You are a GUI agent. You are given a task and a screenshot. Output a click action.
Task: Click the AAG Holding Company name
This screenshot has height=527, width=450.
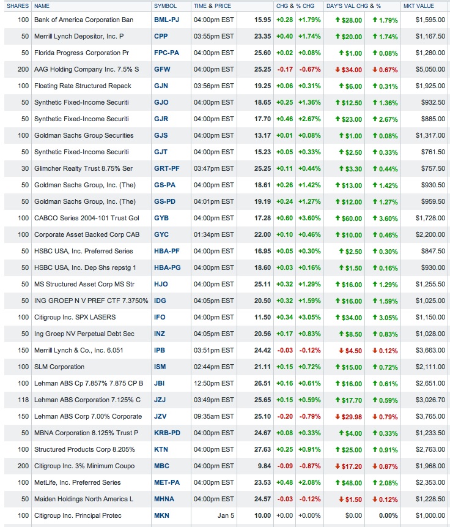86,69
